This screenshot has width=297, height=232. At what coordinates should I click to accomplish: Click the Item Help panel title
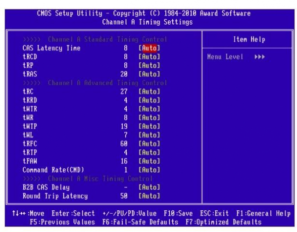tap(249, 40)
